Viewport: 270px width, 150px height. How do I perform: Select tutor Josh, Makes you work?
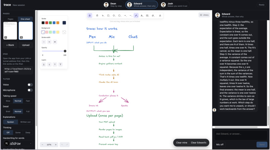[x=174, y=5]
